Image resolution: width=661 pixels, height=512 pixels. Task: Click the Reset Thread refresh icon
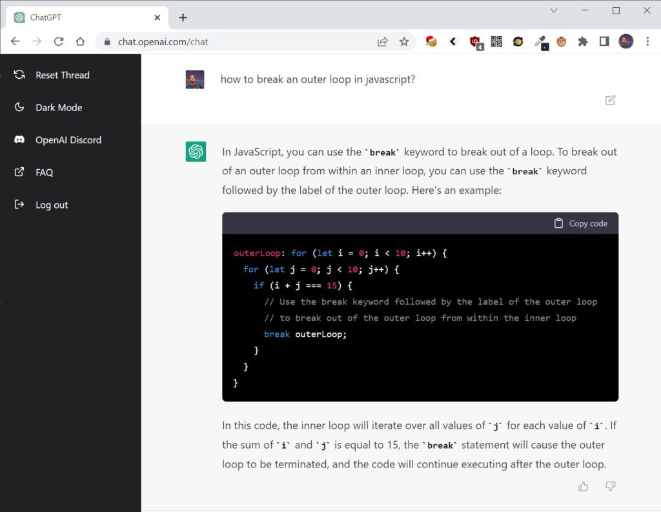pyautogui.click(x=20, y=74)
